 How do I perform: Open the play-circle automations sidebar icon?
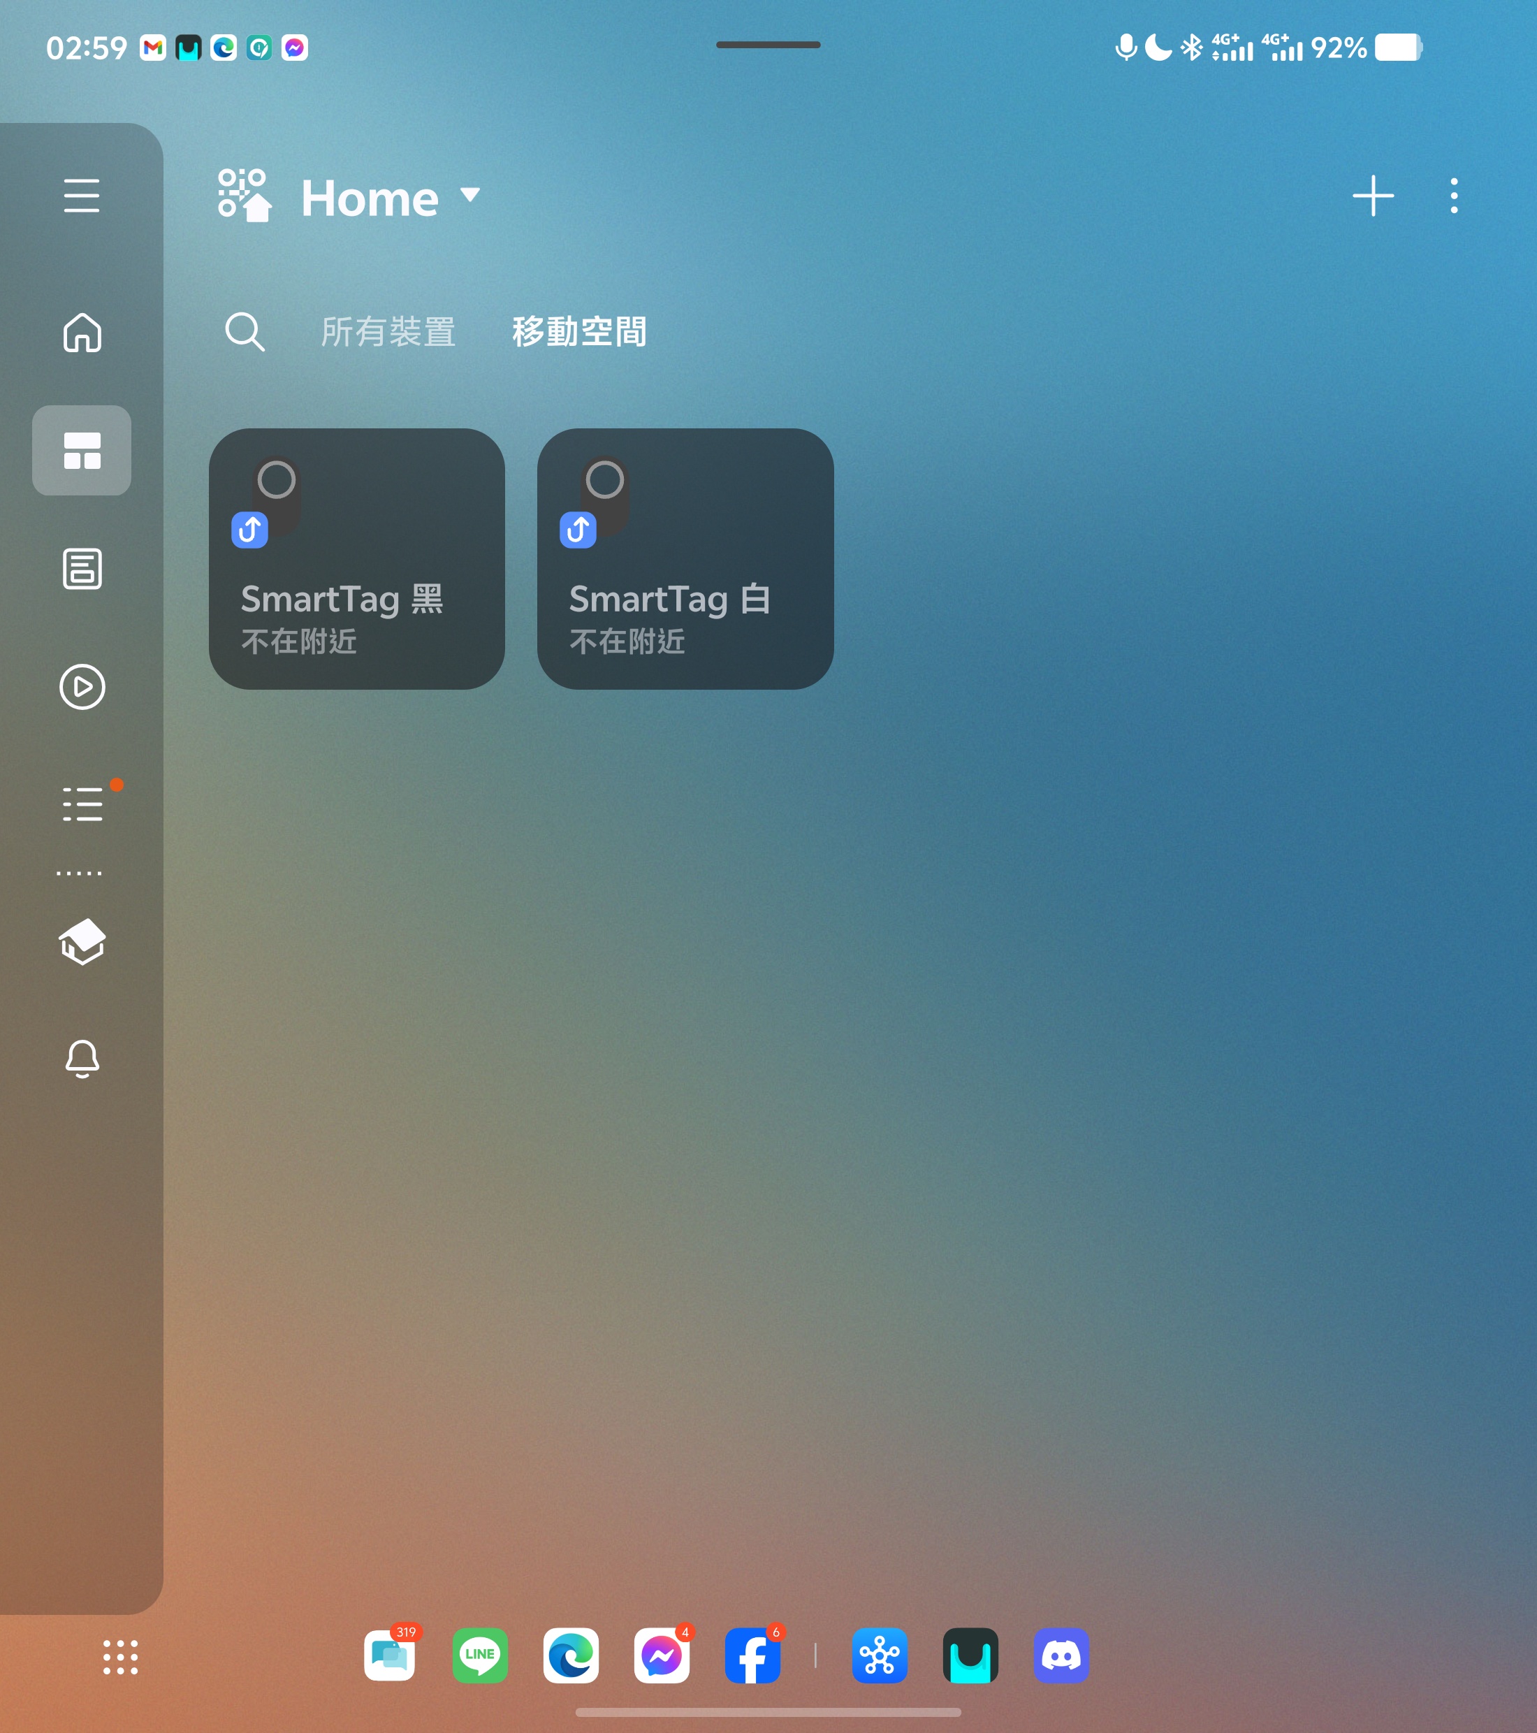coord(82,687)
